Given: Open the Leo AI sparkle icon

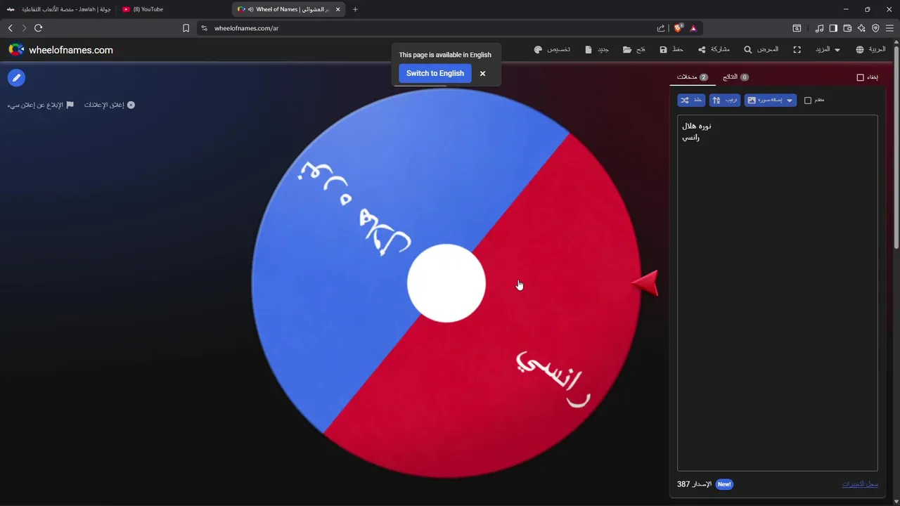Looking at the screenshot, I should click(x=861, y=28).
